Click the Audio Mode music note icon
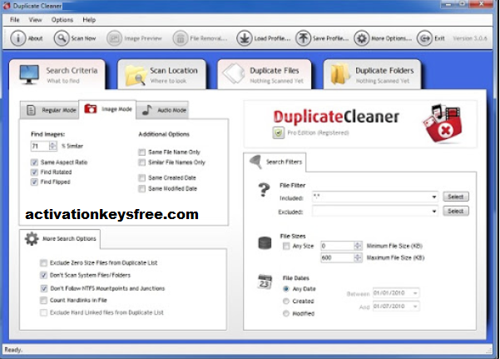 146,110
